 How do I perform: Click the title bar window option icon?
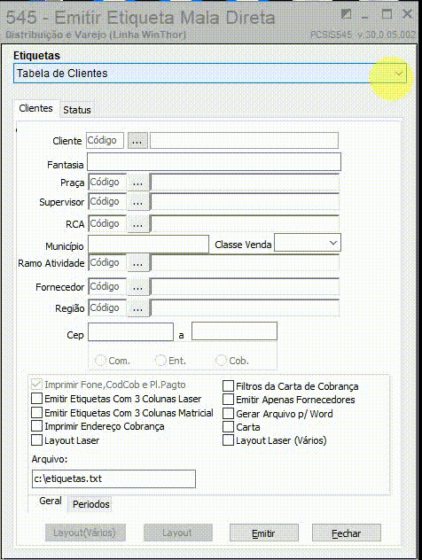[x=346, y=14]
